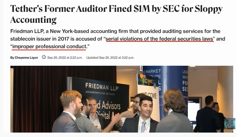Image resolution: width=237 pixels, height=137 pixels.
Task: Click the blue MARKET banner in the photo
Action: [153, 72]
